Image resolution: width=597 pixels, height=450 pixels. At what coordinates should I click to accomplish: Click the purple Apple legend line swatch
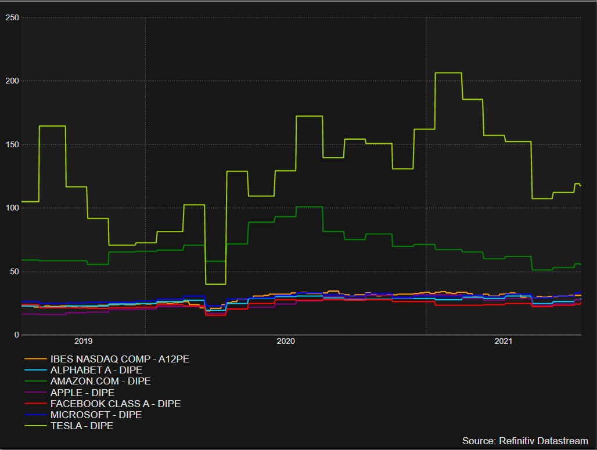[x=35, y=392]
